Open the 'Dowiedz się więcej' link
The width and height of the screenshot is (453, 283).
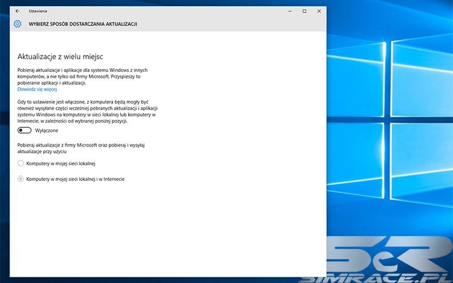pos(37,89)
